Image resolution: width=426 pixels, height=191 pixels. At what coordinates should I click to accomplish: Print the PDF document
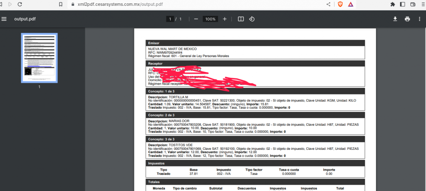[407, 19]
